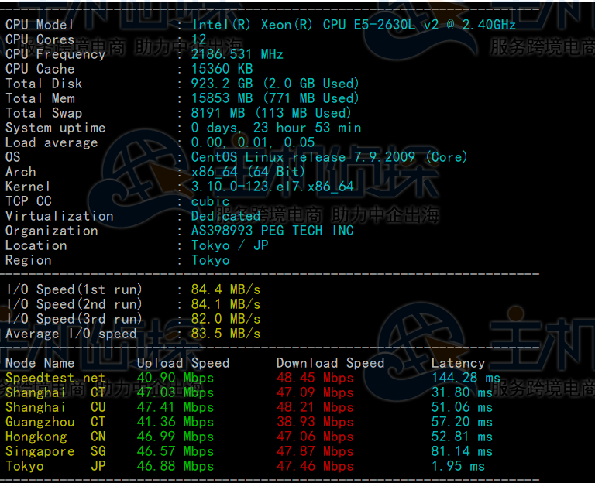
Task: Click the 'Latency' column header
Action: click(x=458, y=364)
